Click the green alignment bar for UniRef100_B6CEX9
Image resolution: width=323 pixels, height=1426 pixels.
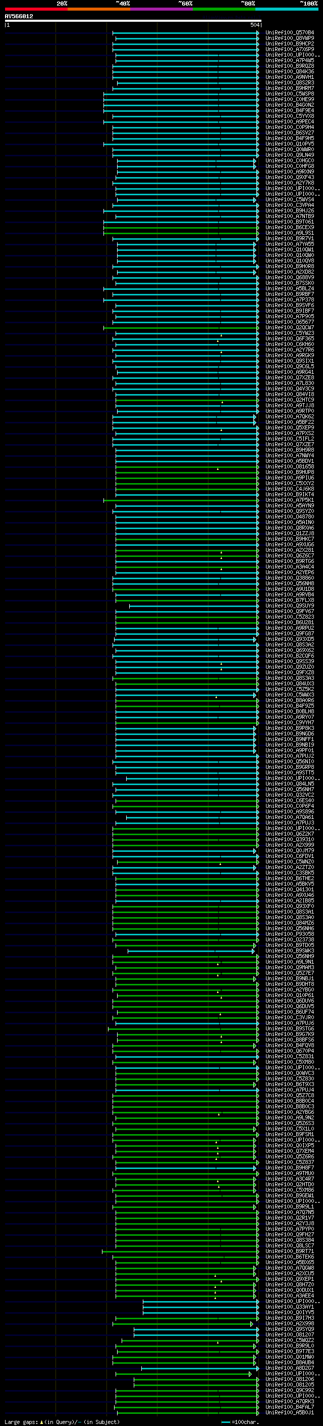181,228
